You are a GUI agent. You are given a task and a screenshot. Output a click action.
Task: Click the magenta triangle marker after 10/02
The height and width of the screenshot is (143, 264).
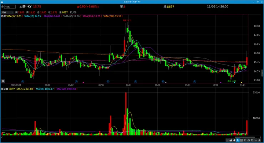[221, 82]
